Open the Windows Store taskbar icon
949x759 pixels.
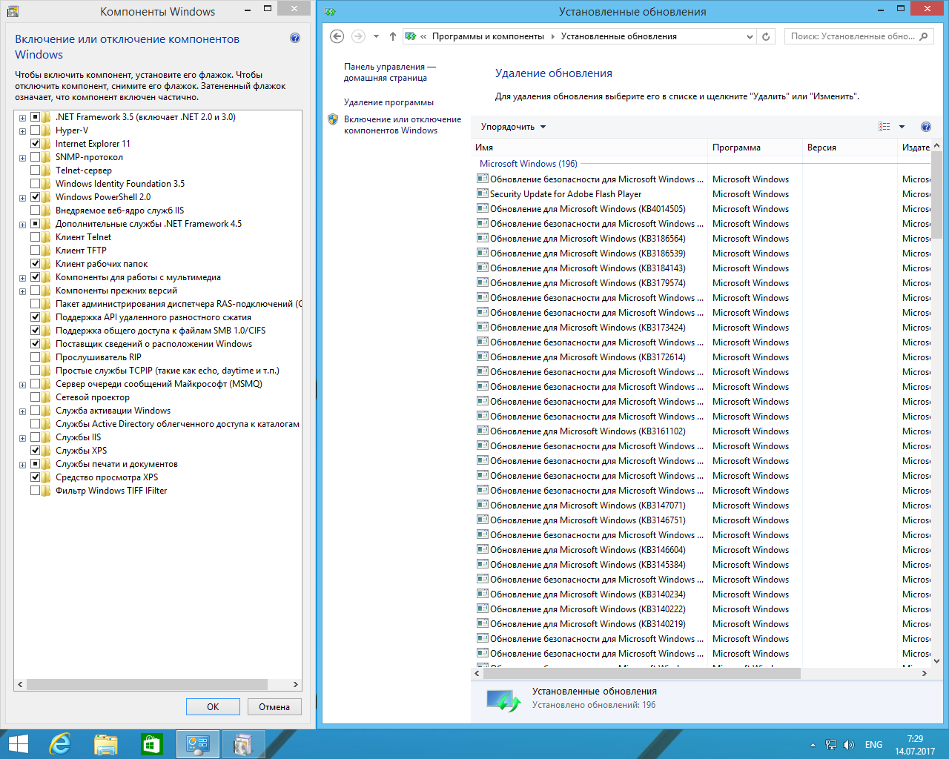(151, 744)
